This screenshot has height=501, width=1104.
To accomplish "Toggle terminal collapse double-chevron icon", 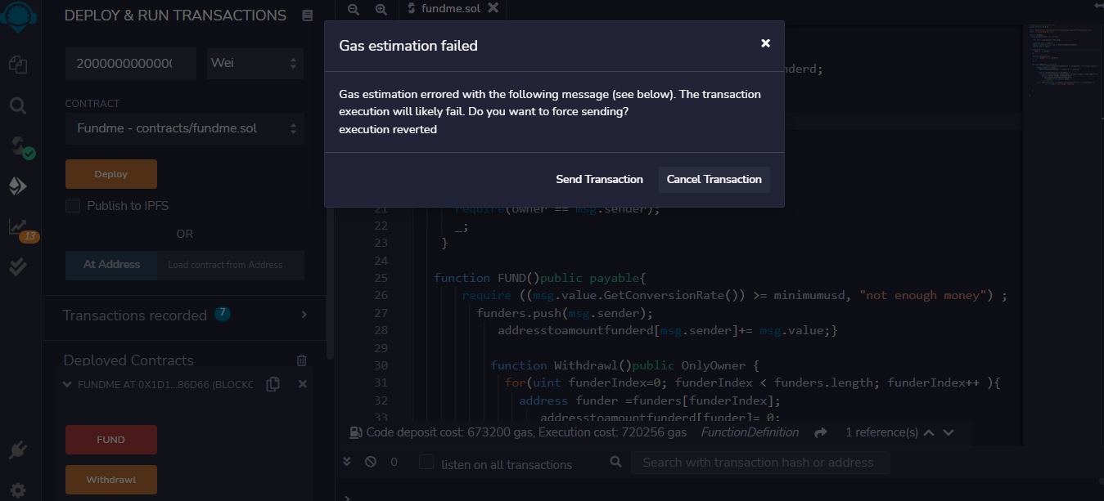I will tap(347, 462).
